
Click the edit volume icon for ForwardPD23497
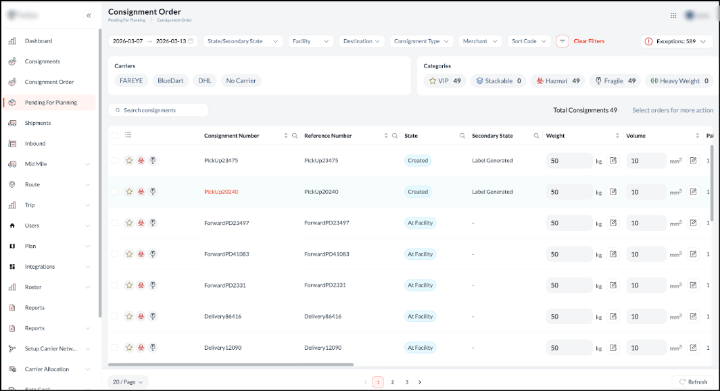[x=693, y=223]
